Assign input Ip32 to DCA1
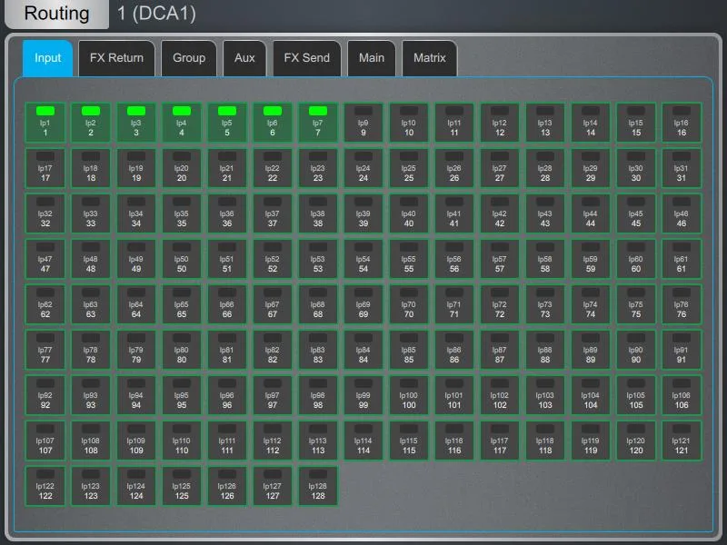 (x=45, y=213)
